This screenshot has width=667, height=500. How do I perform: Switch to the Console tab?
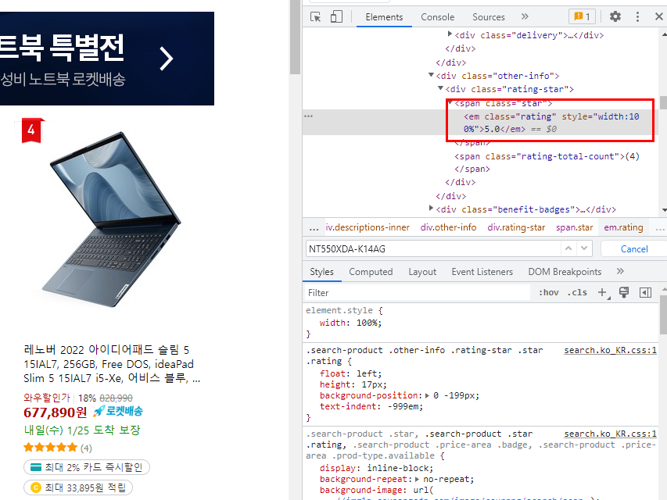[437, 17]
